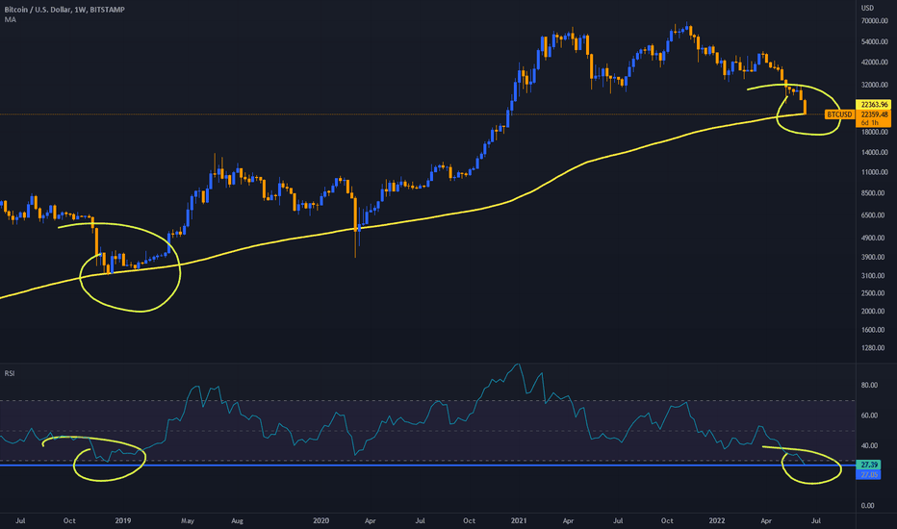The height and width of the screenshot is (529, 897).
Task: Click the 8500.00 price axis label
Action: (x=873, y=193)
